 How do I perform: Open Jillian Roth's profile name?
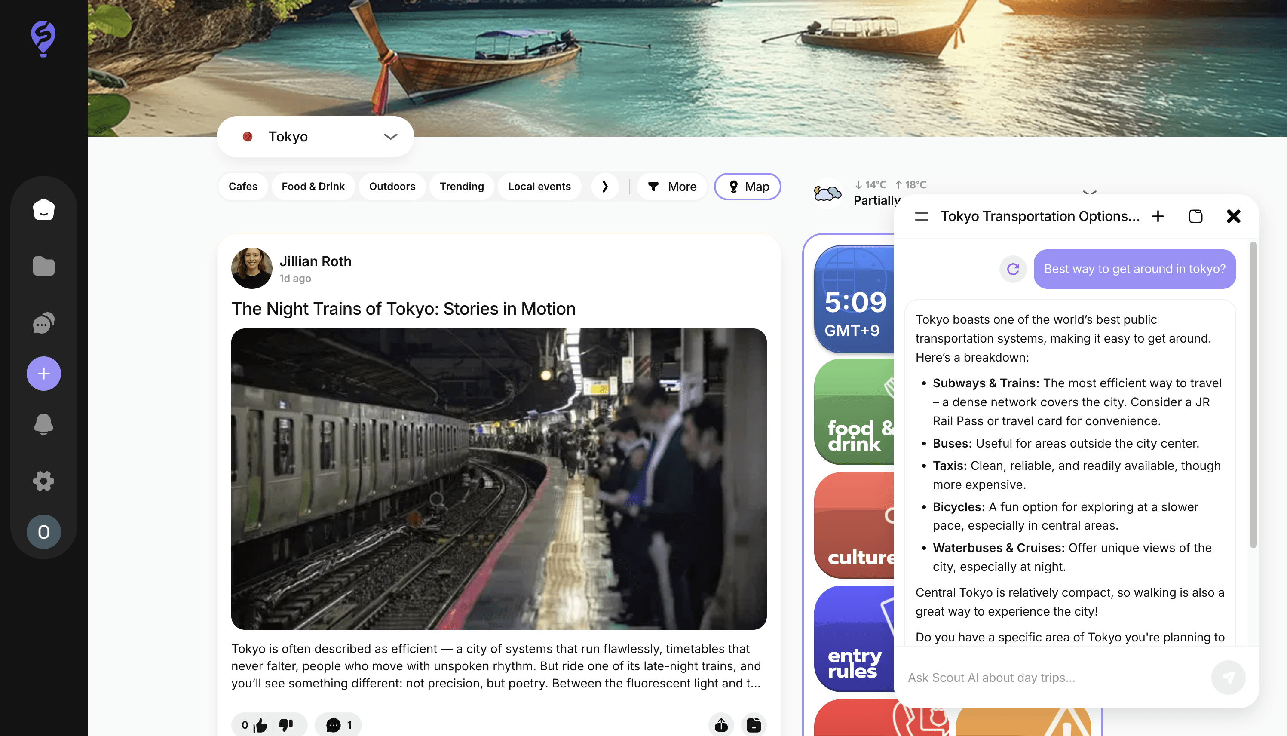pyautogui.click(x=316, y=261)
